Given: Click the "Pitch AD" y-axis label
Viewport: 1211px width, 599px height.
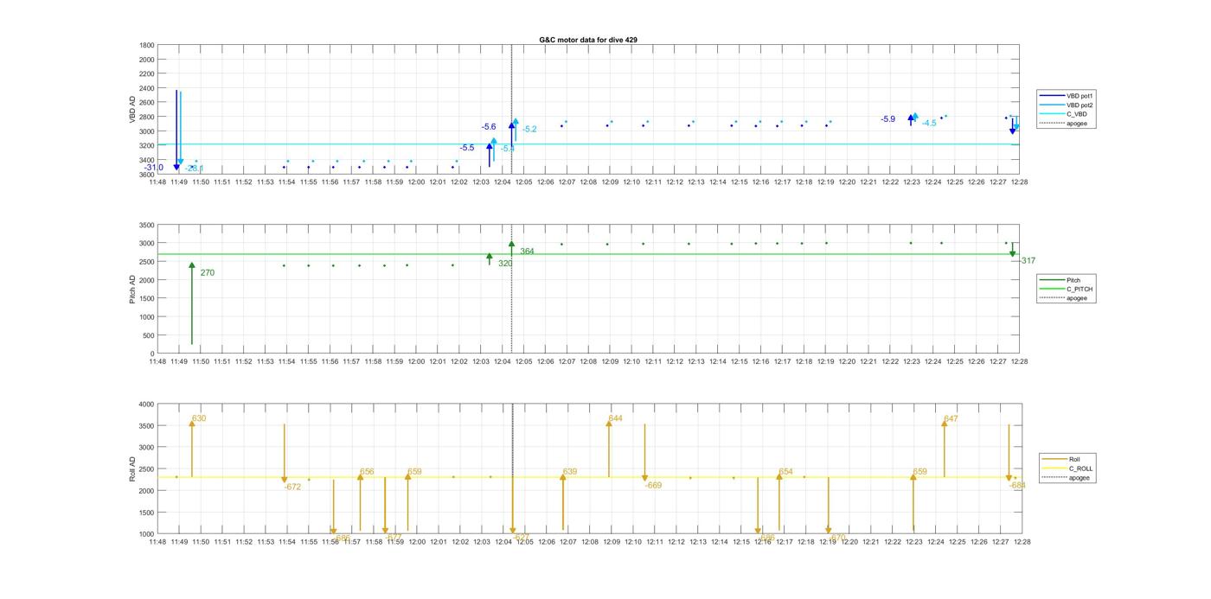Looking at the screenshot, I should pyautogui.click(x=133, y=290).
